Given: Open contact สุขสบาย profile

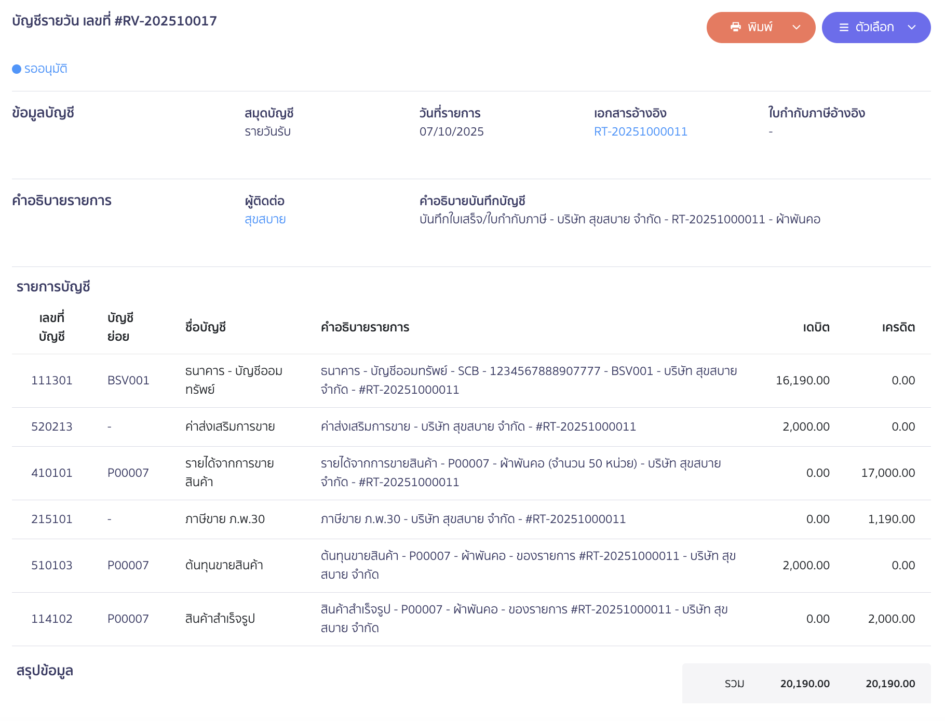Looking at the screenshot, I should point(265,219).
